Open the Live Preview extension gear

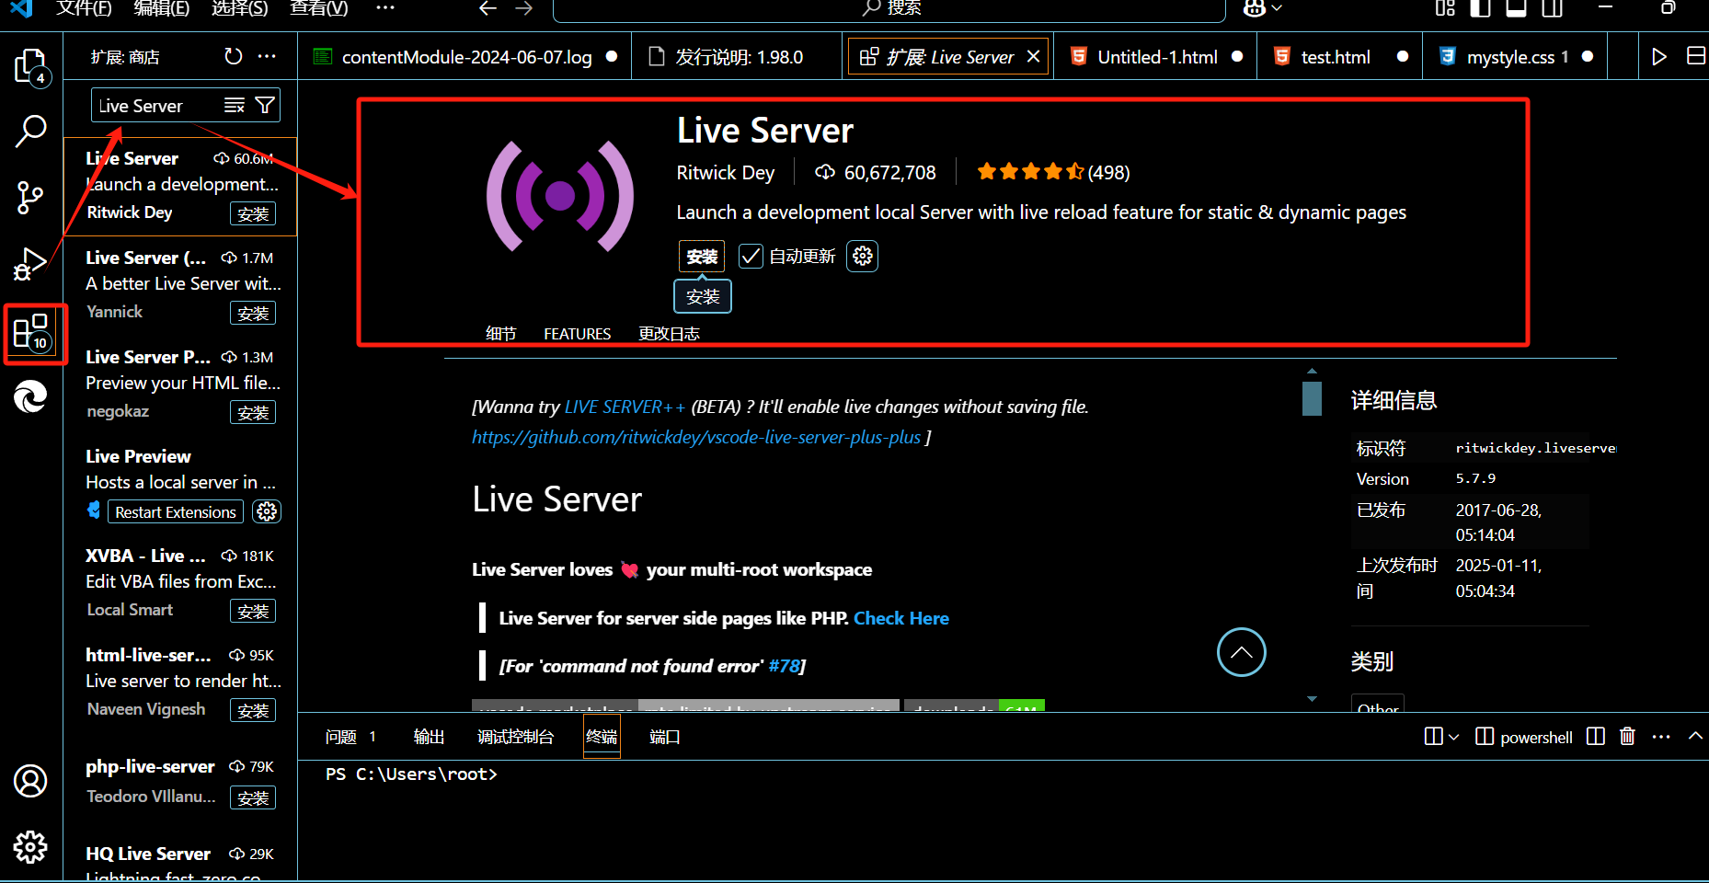coord(267,511)
